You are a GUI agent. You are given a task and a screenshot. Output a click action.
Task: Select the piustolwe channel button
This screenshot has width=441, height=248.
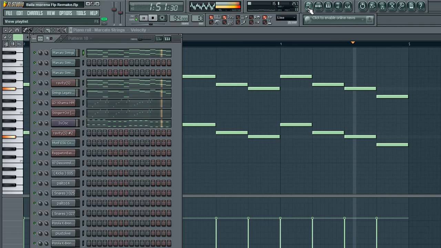coord(63,233)
